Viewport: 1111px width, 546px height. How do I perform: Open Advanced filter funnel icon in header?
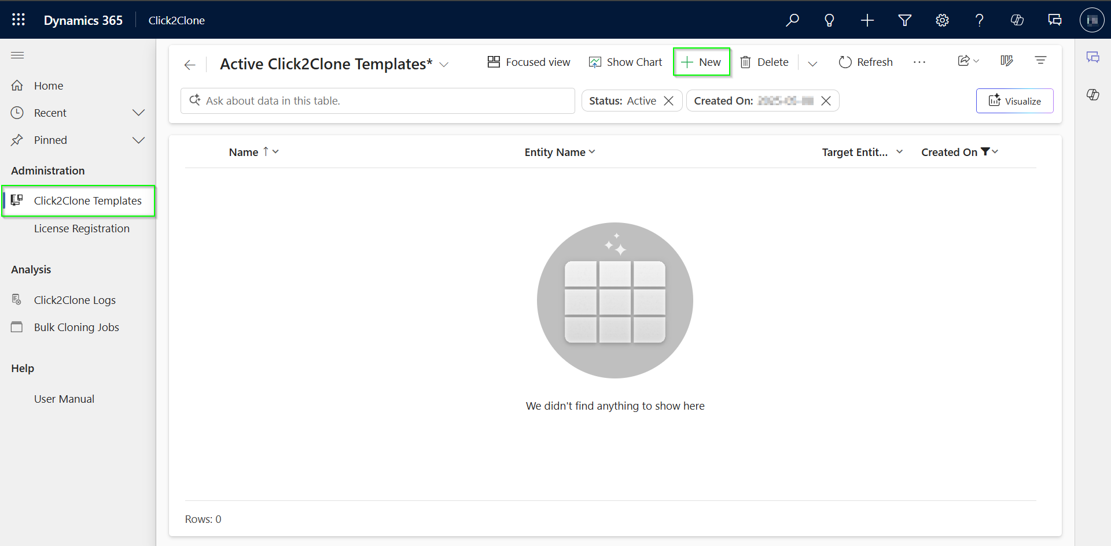click(904, 20)
